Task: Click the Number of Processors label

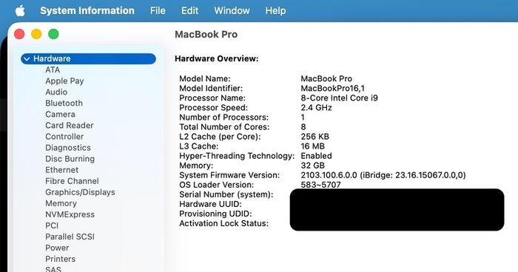Action: click(223, 118)
